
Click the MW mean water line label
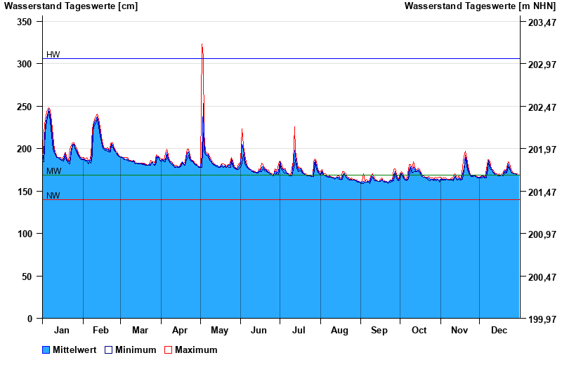click(x=53, y=171)
